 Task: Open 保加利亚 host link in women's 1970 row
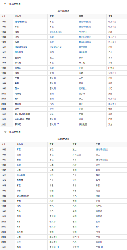pos(21,175)
